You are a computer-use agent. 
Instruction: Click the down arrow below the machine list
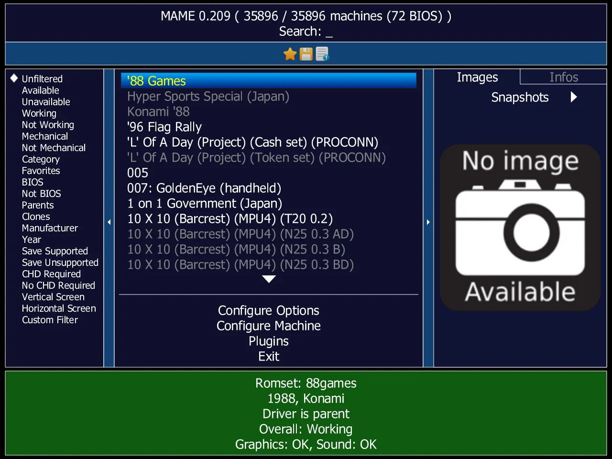point(269,279)
